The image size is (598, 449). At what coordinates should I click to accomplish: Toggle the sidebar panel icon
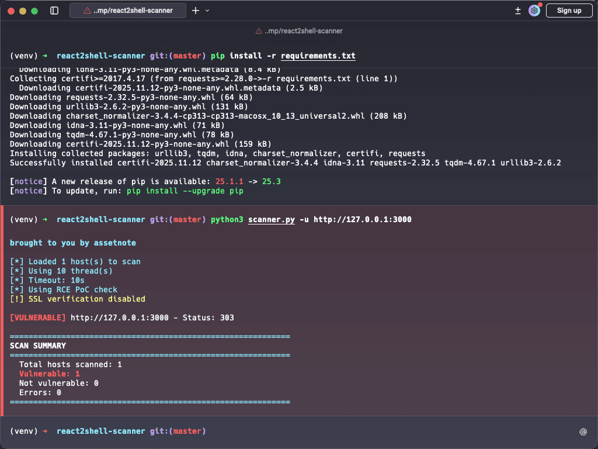54,10
